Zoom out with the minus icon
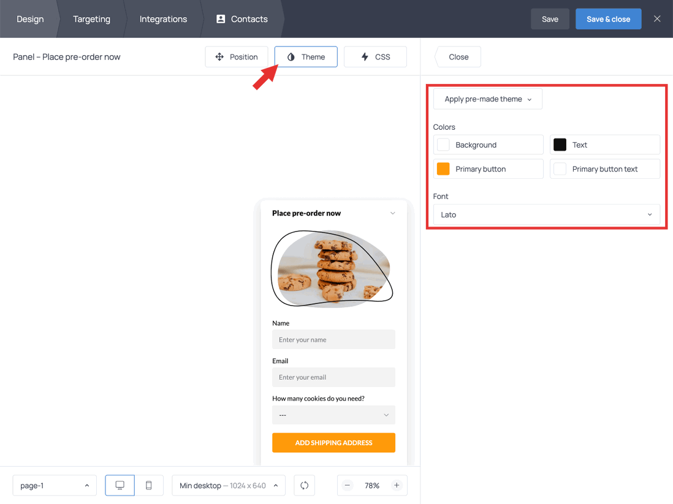This screenshot has width=673, height=504. coord(347,485)
